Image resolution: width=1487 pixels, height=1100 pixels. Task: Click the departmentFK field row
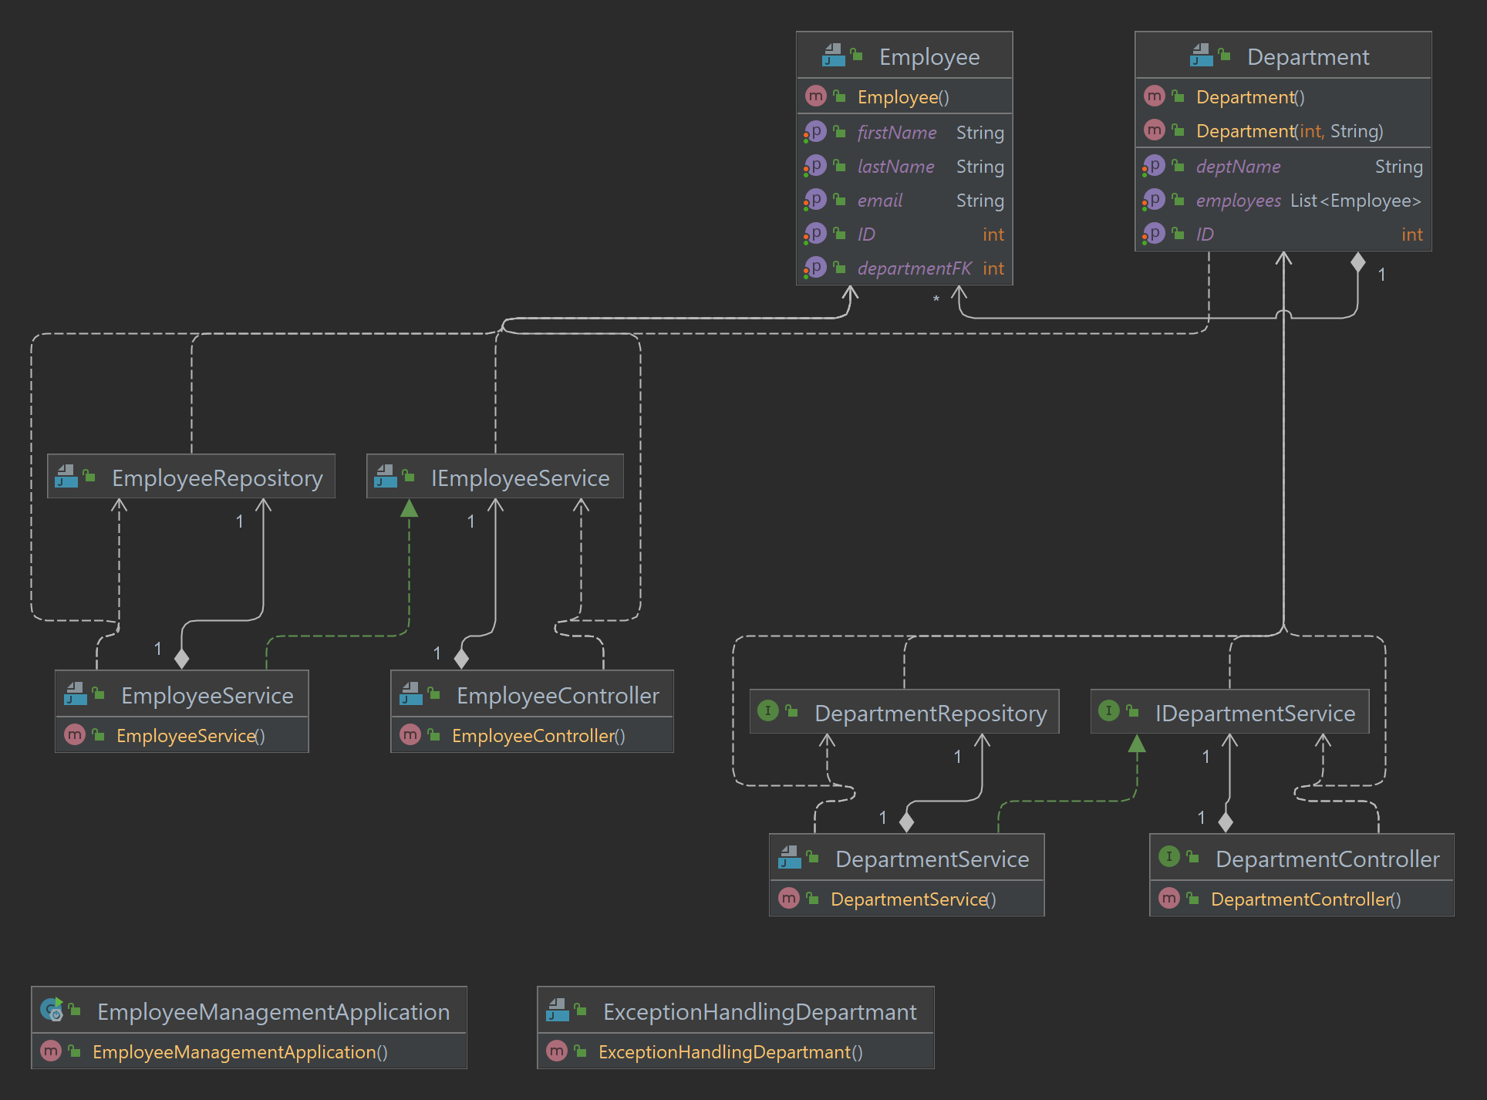[914, 268]
